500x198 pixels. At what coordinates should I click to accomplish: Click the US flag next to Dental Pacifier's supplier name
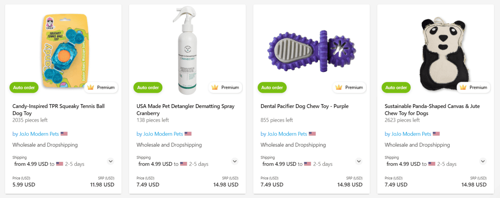tap(312, 133)
